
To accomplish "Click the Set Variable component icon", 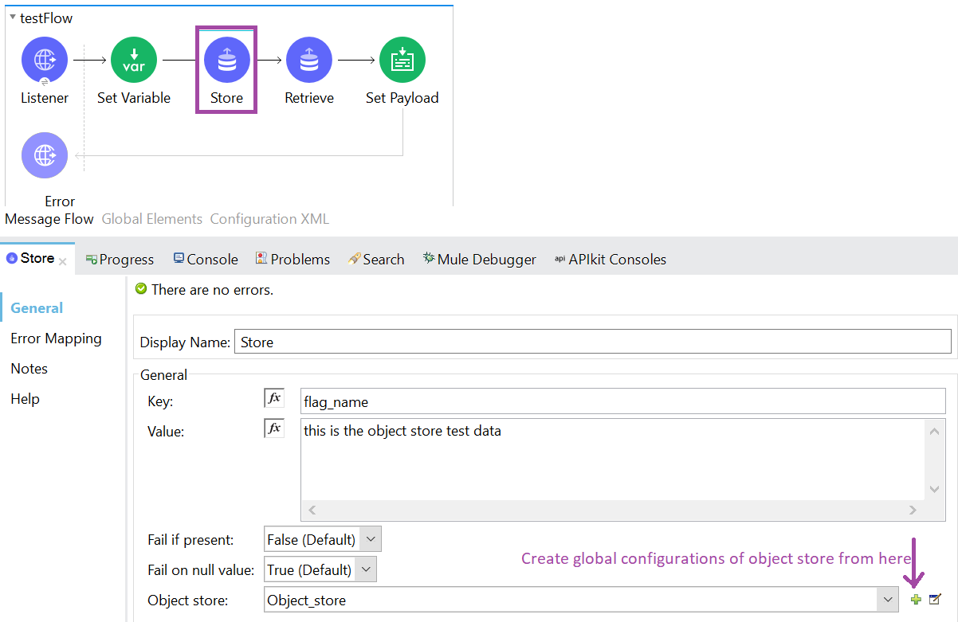I will 134,60.
